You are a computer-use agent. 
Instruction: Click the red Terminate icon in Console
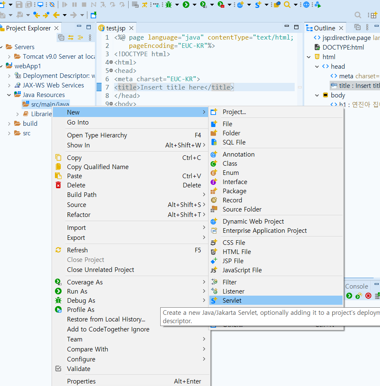coord(368,296)
